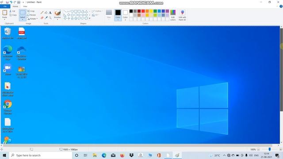
Task: Open the Mail app from the taskbar
Action: 113,155
